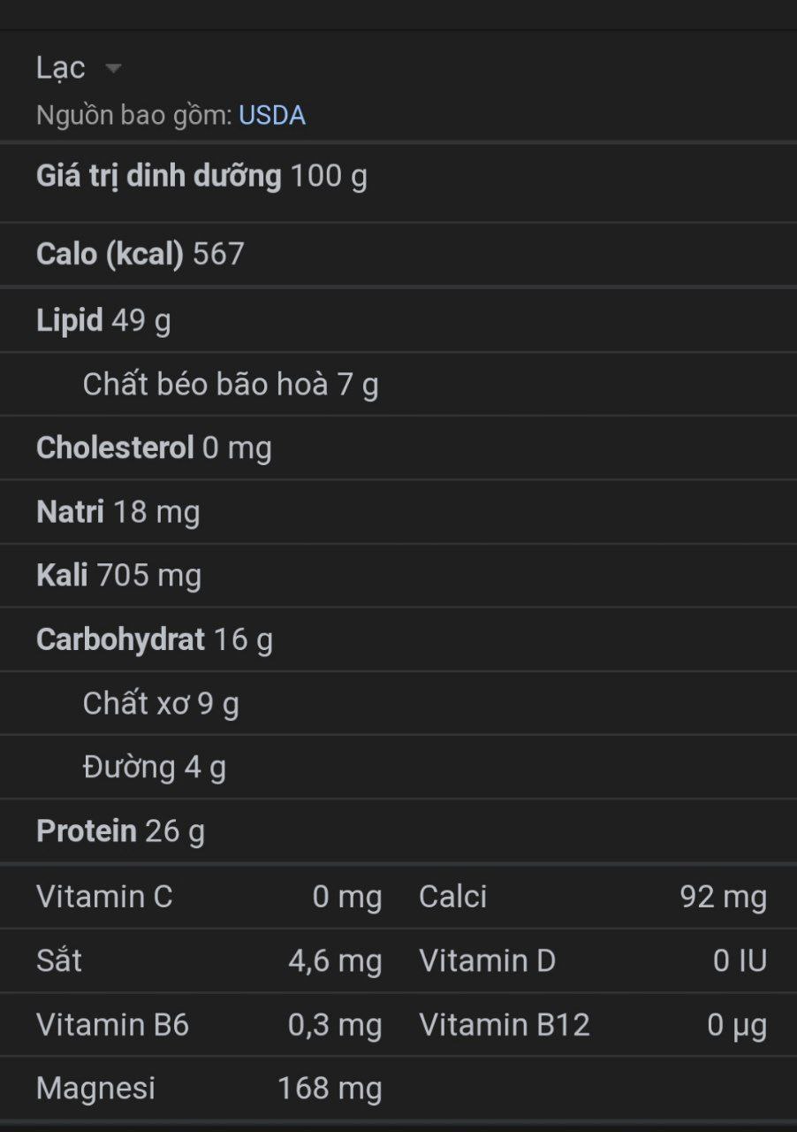The width and height of the screenshot is (797, 1132).
Task: Select the Calci 92 mg value
Action: tap(723, 897)
